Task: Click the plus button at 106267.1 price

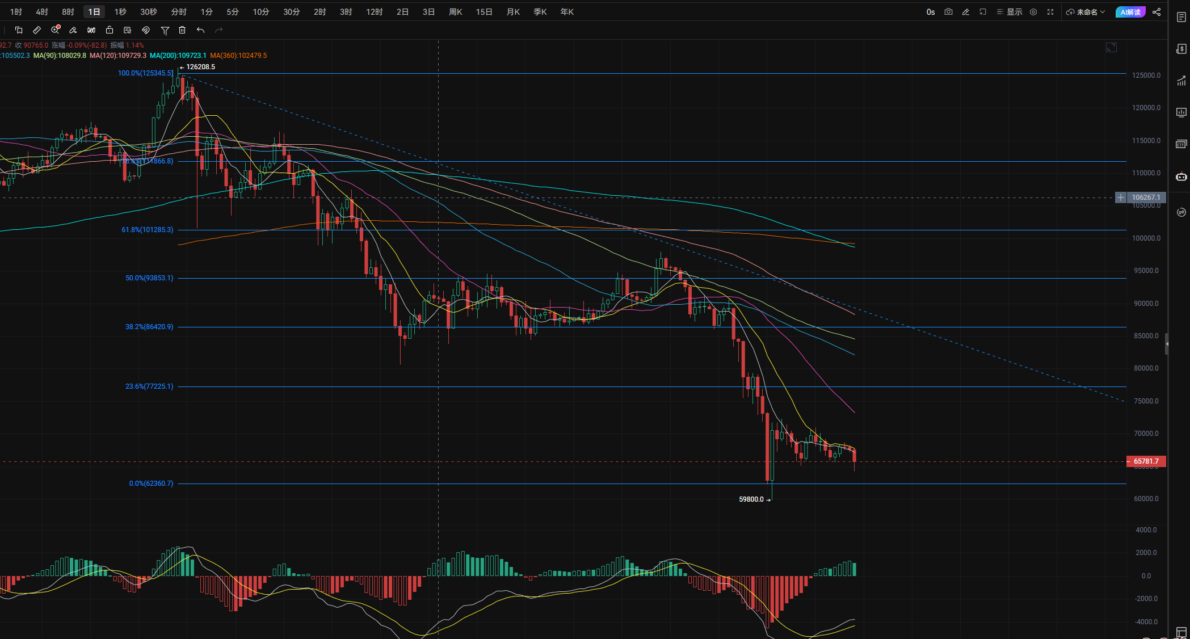Action: 1121,197
